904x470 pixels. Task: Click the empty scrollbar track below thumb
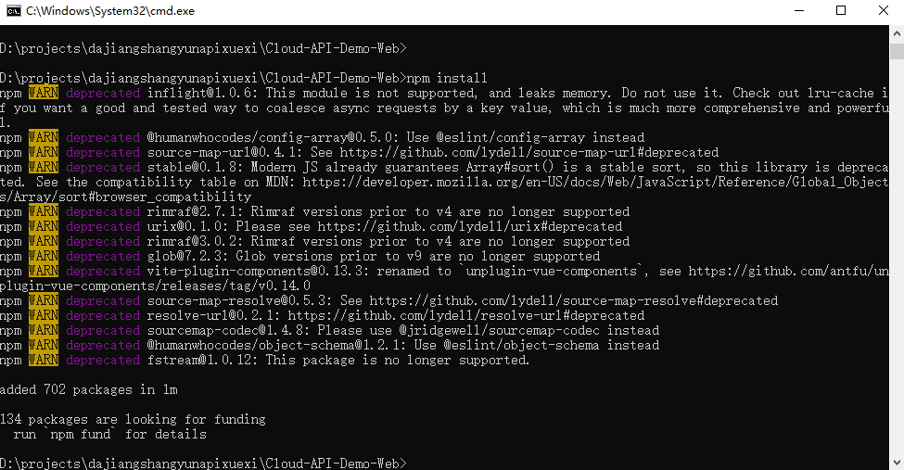(x=898, y=257)
